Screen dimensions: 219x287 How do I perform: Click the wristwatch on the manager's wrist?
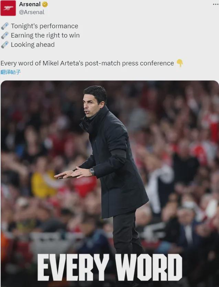92,171
